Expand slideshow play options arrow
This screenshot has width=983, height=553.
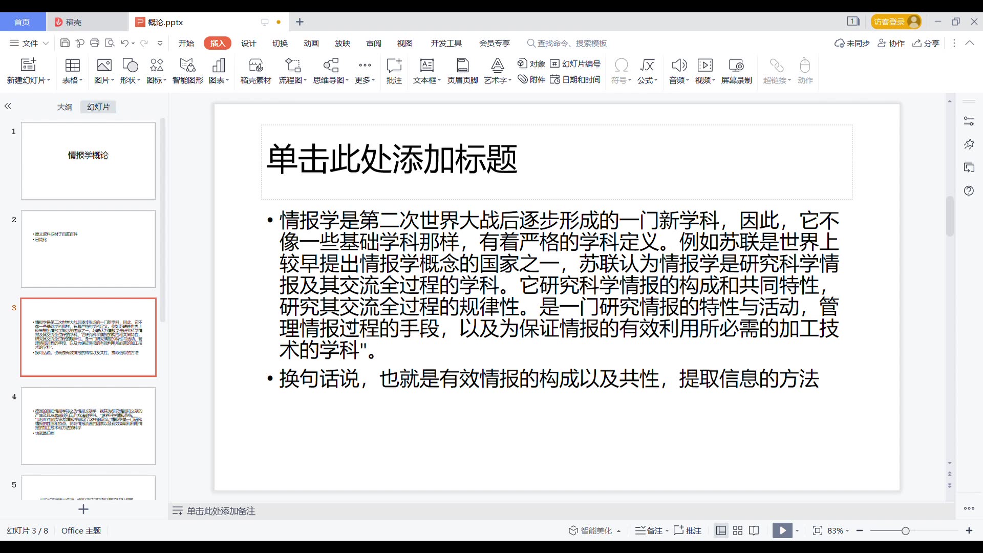click(797, 531)
